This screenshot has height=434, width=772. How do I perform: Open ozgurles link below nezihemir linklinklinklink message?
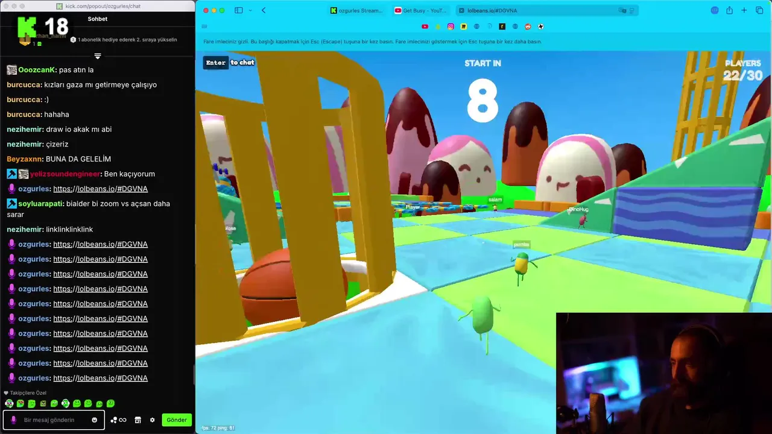pyautogui.click(x=100, y=244)
